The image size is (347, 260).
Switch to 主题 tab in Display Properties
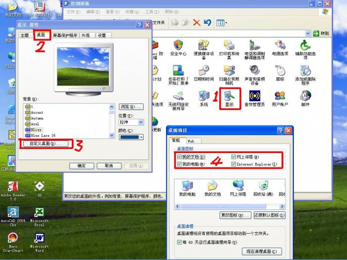point(25,35)
